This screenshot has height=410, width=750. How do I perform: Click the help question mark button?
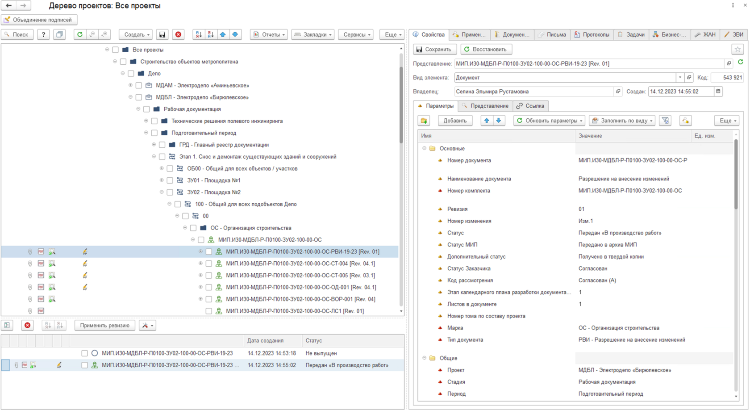click(x=43, y=34)
